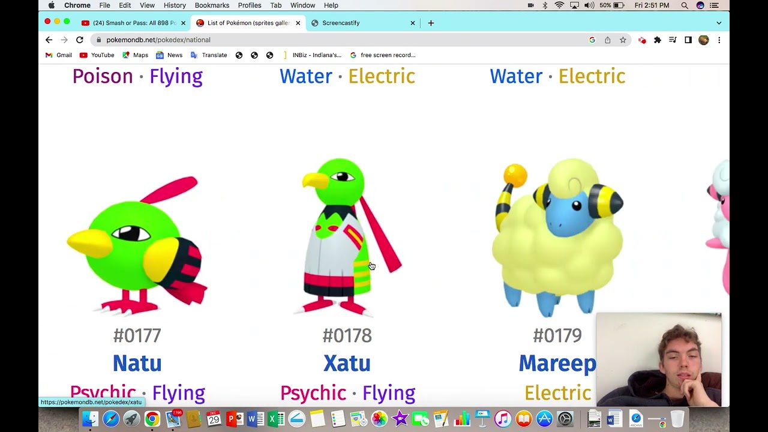Open the Apple menu

[x=51, y=5]
